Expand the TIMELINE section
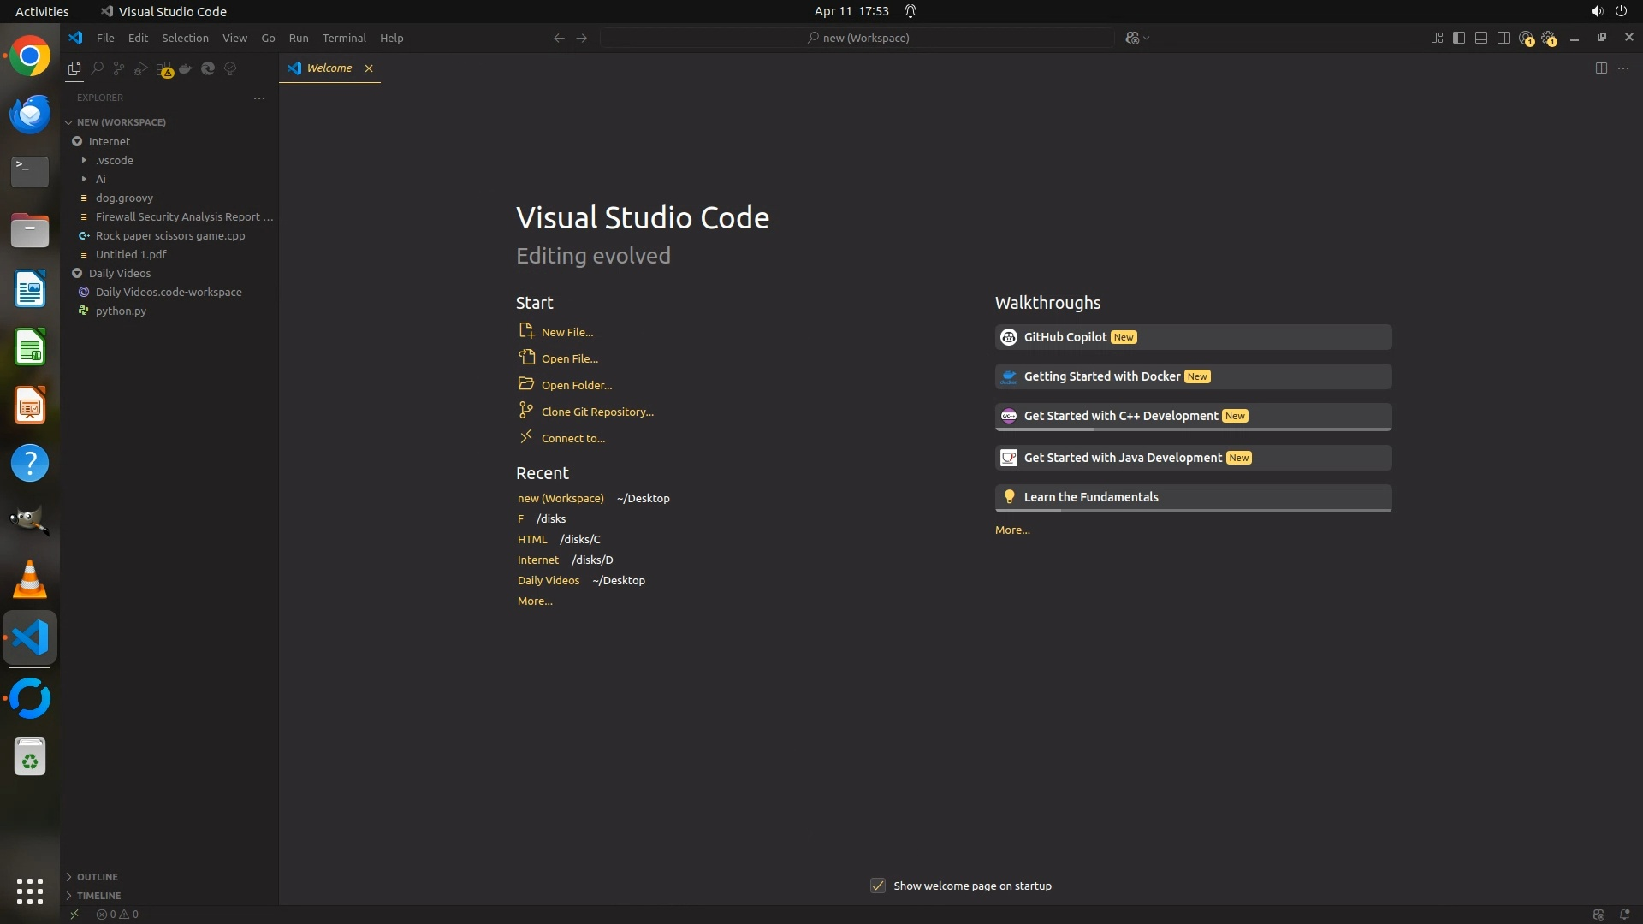The image size is (1643, 924). click(98, 896)
